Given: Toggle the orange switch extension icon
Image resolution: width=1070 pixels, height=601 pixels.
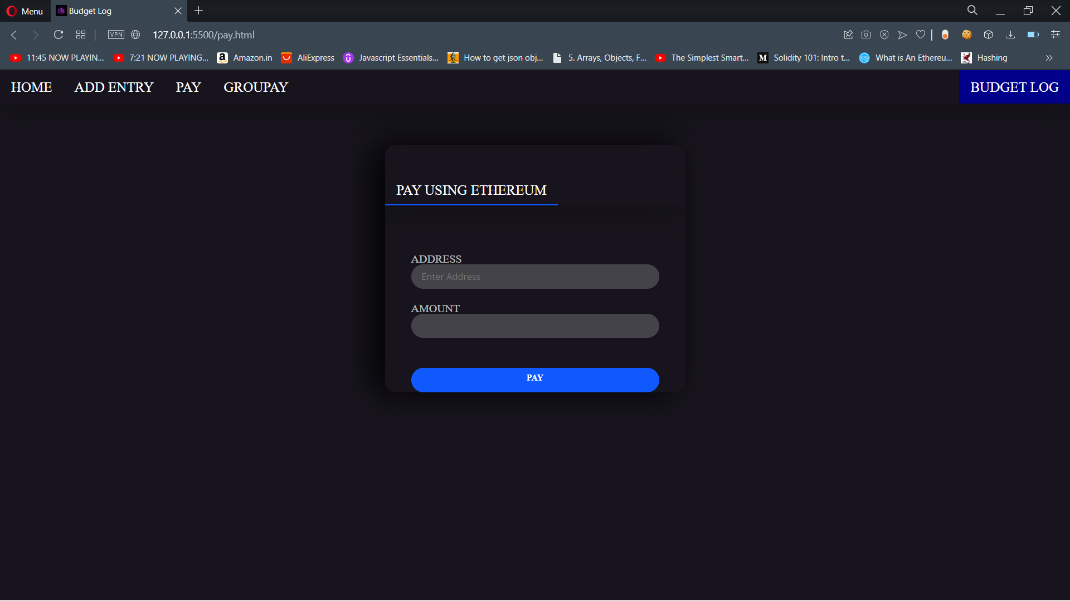Looking at the screenshot, I should 945,35.
